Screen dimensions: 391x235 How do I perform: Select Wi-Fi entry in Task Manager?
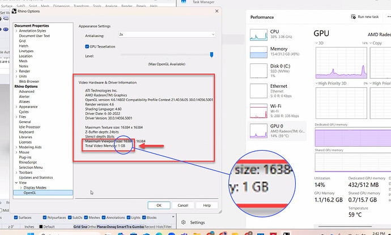(x=277, y=111)
